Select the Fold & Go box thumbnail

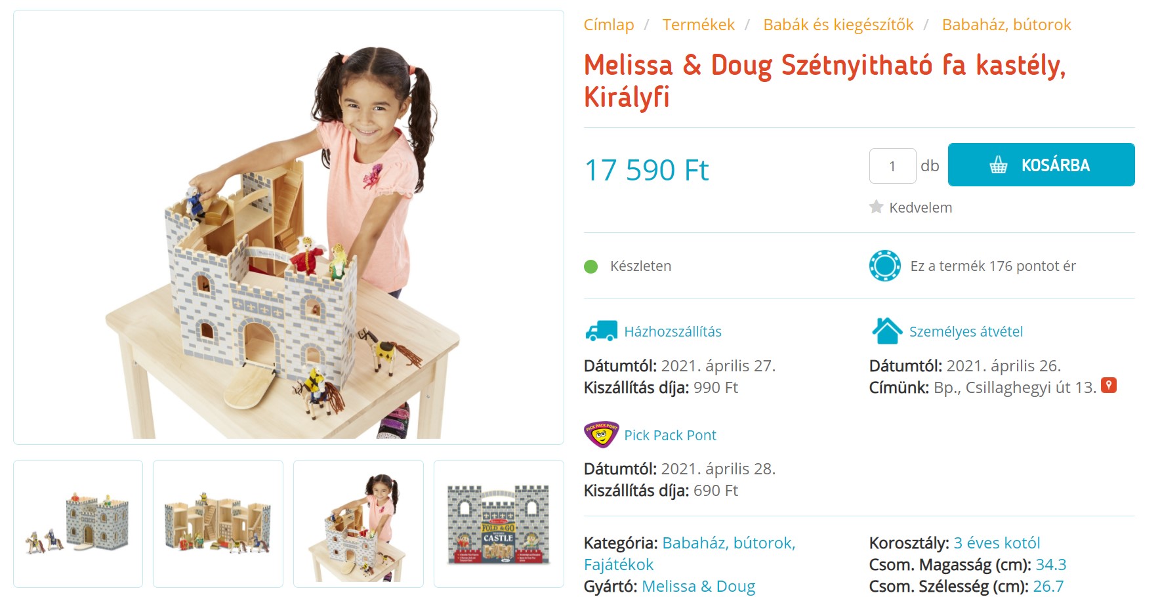pos(499,524)
